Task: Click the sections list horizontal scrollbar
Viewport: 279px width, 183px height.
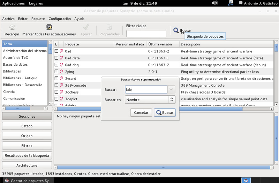Action: tap(17, 108)
